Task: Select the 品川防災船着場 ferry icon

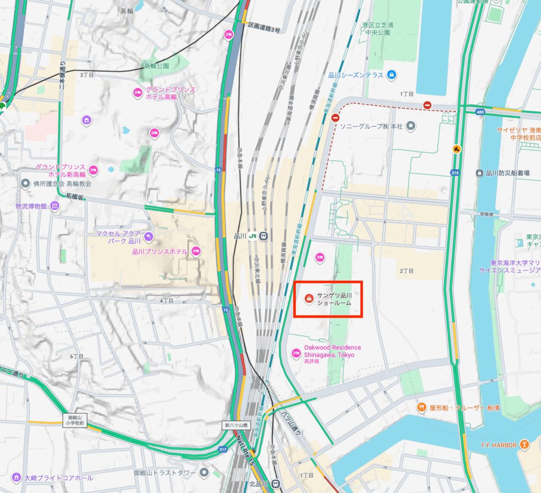Action: (479, 173)
